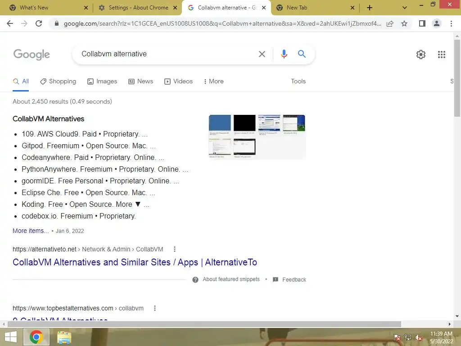Click the 'codebox.io. Freemium' list item
Viewport: 461px width, 346px height.
pyautogui.click(x=78, y=216)
